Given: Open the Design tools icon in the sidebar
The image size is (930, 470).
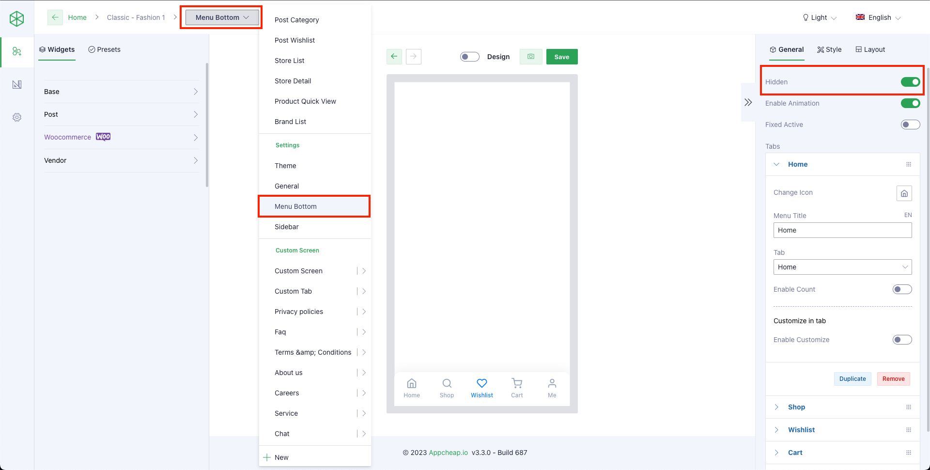Looking at the screenshot, I should [17, 84].
